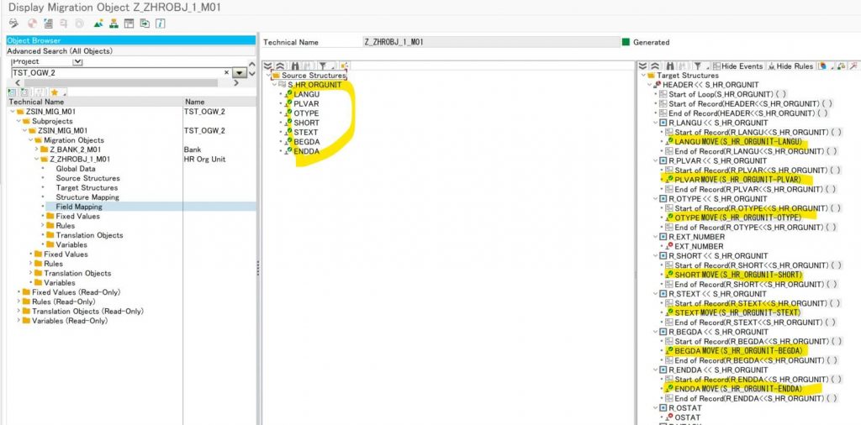Select Target Structures item in Object Browser
861x425 pixels.
pyautogui.click(x=87, y=187)
